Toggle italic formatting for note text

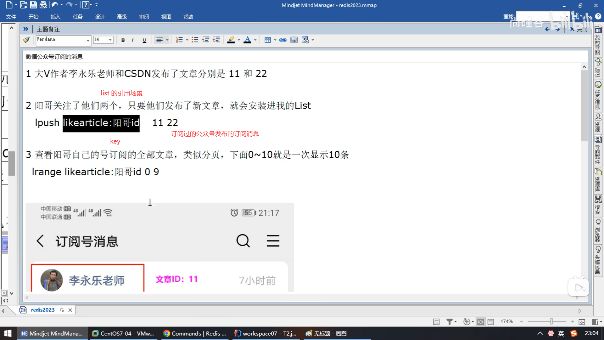point(133,40)
